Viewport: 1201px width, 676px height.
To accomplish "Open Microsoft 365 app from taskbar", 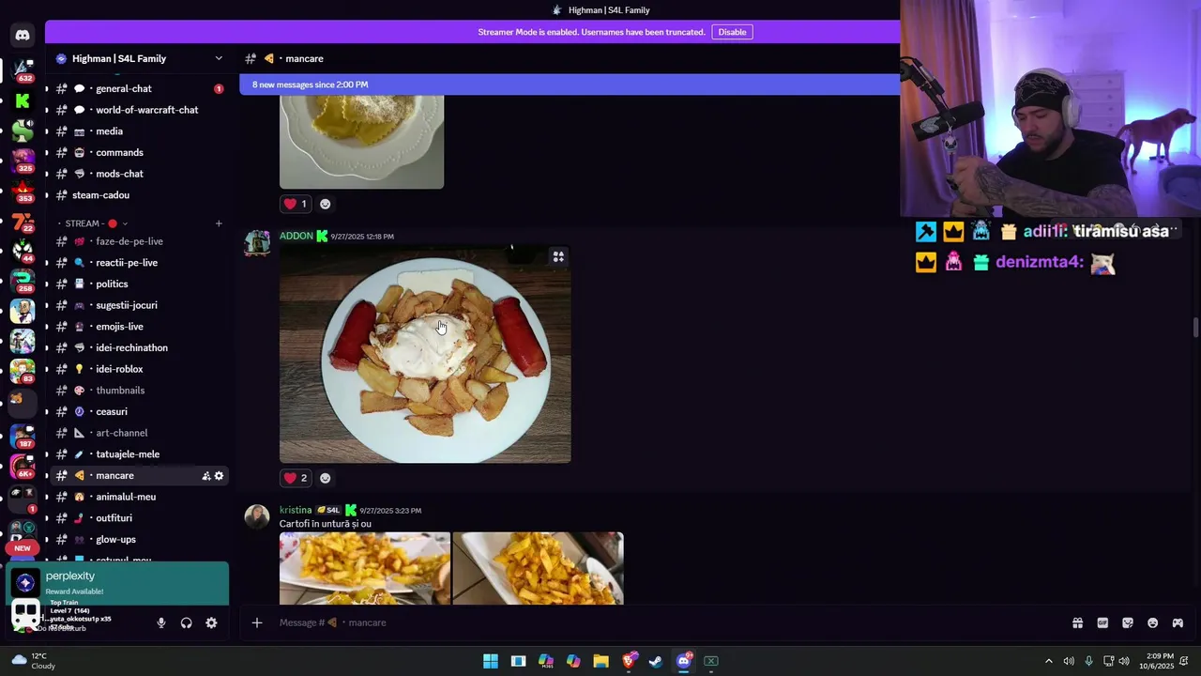I will click(x=545, y=661).
